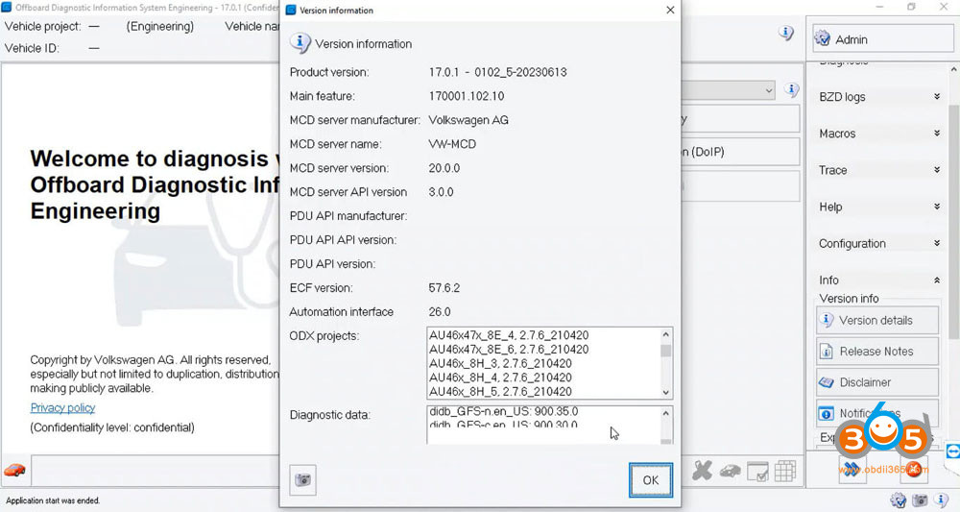Viewport: 960px width, 512px height.
Task: Click the status bar camera icon
Action: [x=920, y=500]
